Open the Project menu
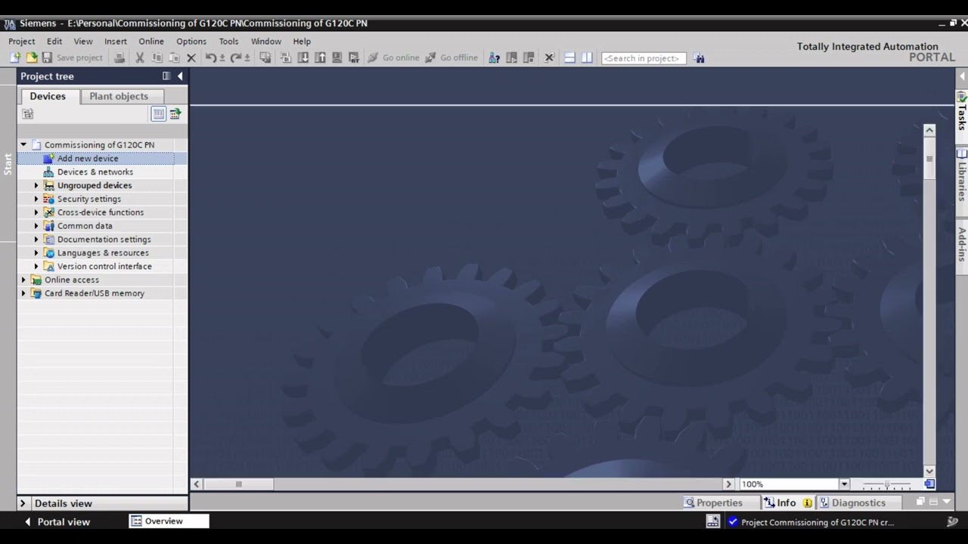This screenshot has width=968, height=544. click(22, 42)
